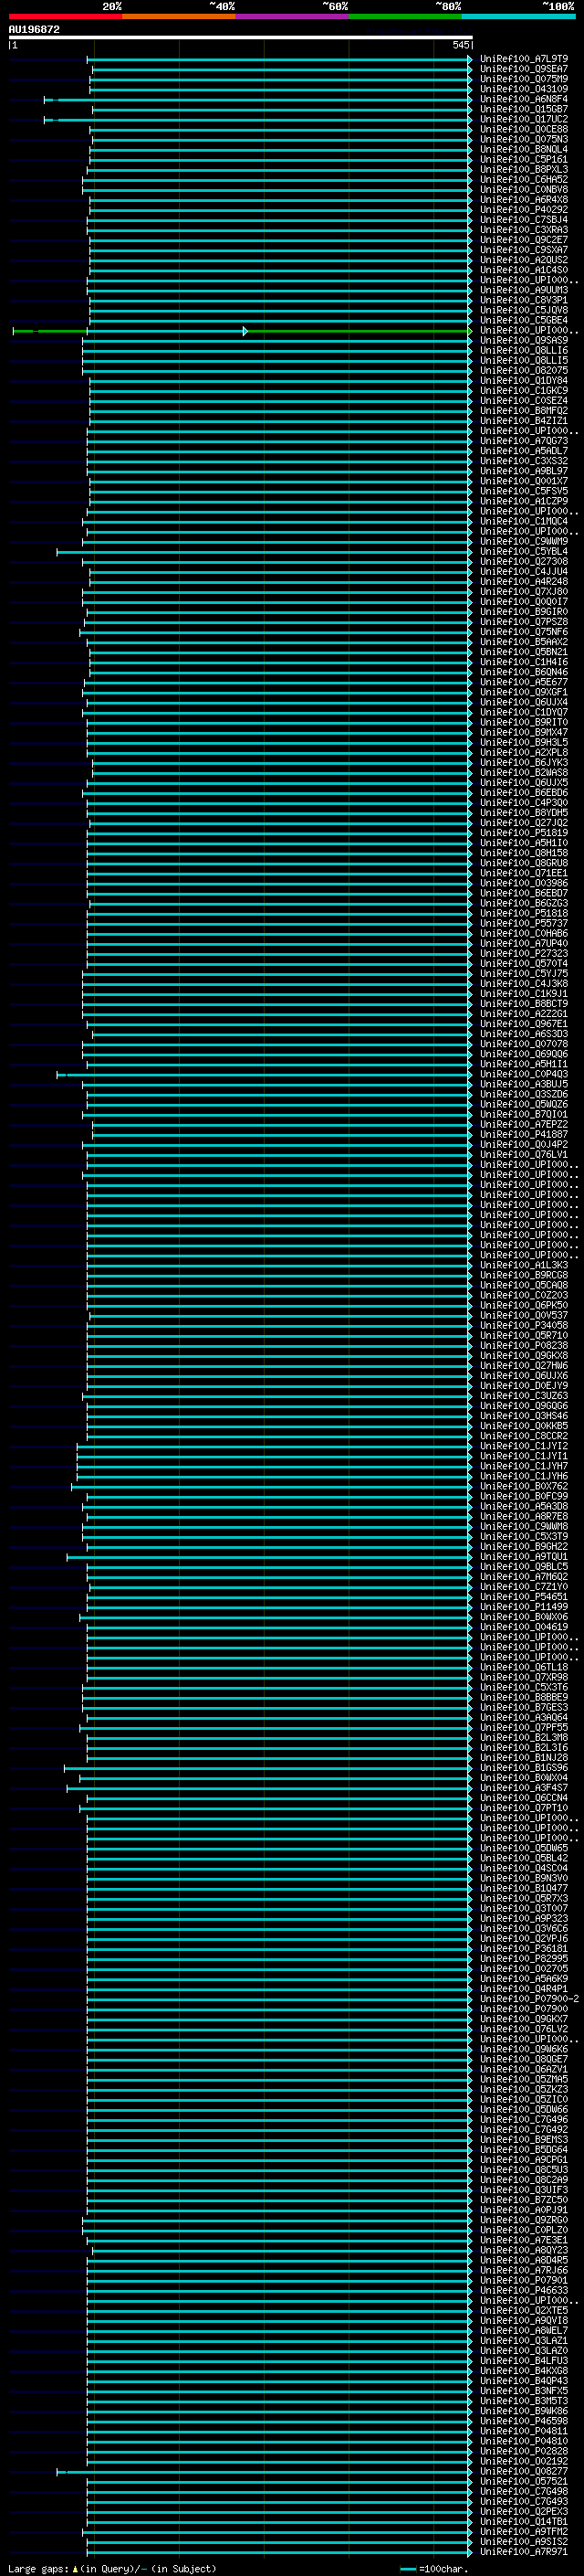Open hit UniRef100_A9UUM3
The image size is (584, 2576).
tap(523, 290)
